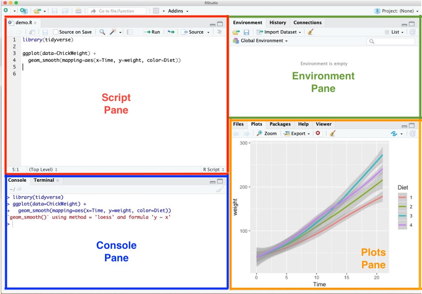Image resolution: width=422 pixels, height=294 pixels.
Task: Expand the recent files dropdown beside Open File
Action: [45, 11]
